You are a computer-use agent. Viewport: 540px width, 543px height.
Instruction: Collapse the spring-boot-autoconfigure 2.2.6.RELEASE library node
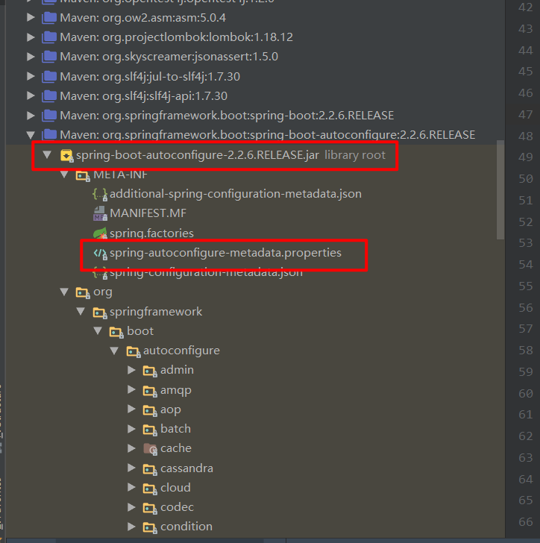pos(31,135)
